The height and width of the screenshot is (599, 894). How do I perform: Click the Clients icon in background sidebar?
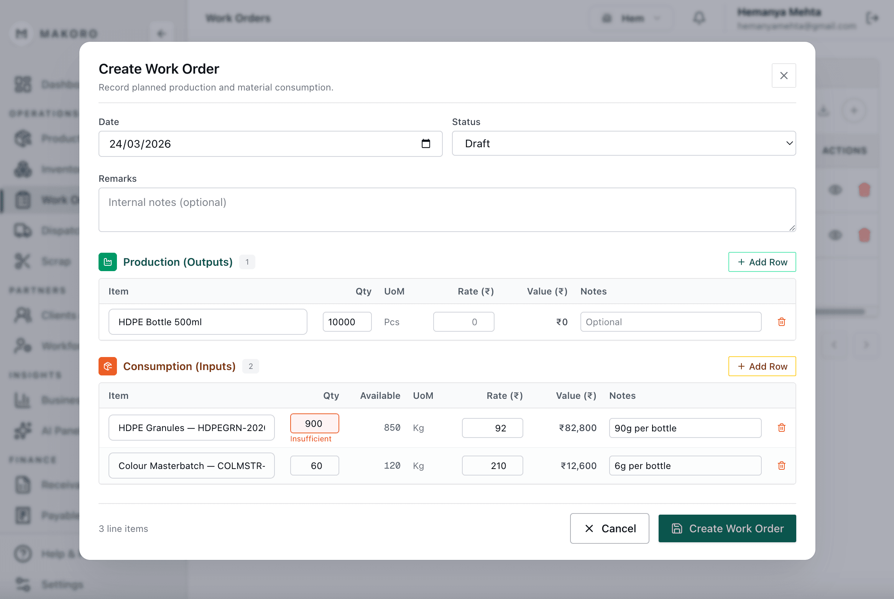pos(23,315)
